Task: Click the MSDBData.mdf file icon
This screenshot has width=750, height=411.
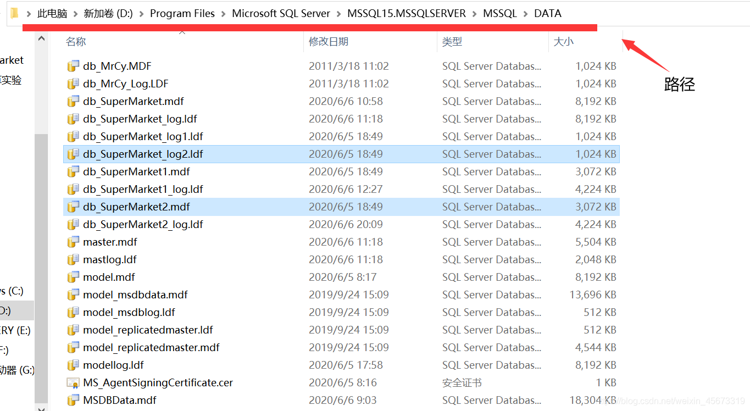Action: (x=73, y=400)
